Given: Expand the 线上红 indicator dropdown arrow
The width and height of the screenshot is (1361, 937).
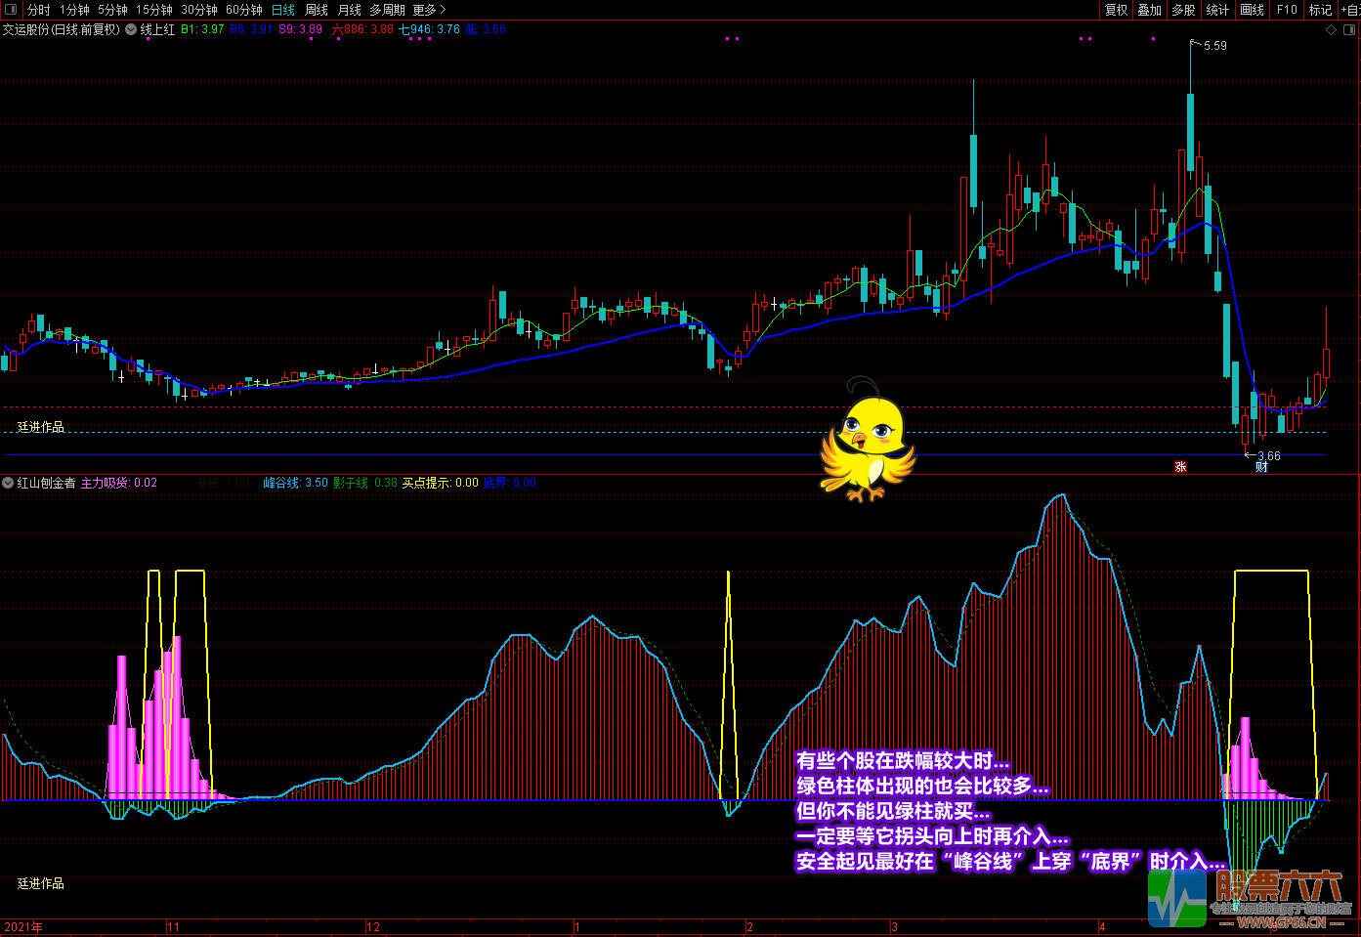Looking at the screenshot, I should 131,30.
